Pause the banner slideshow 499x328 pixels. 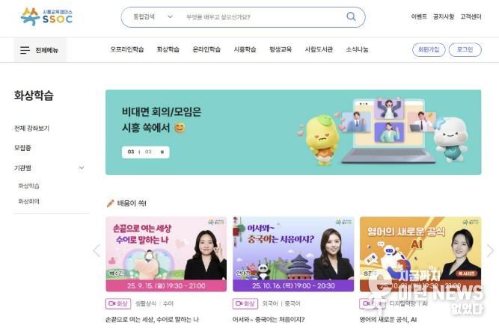coord(162,152)
